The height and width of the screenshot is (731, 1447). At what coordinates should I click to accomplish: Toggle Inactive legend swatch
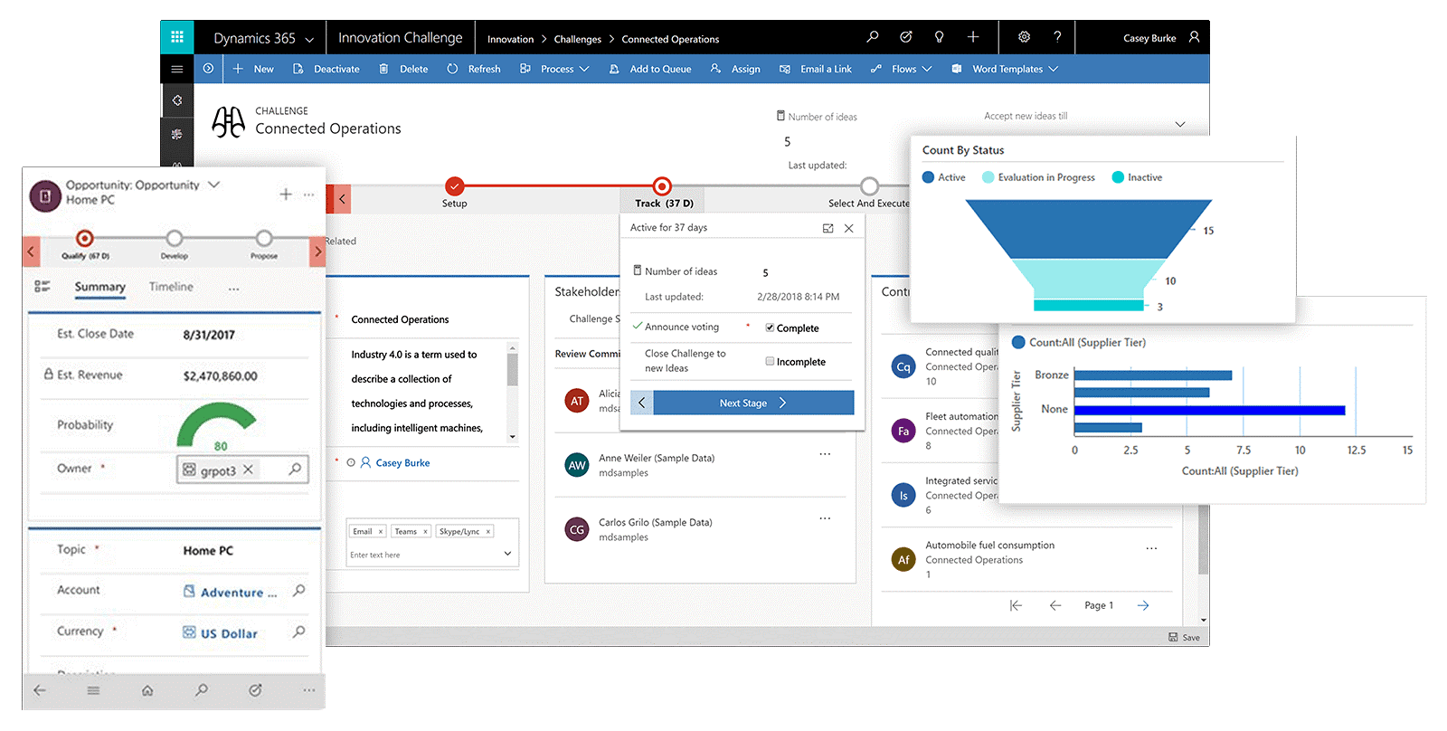1118,177
